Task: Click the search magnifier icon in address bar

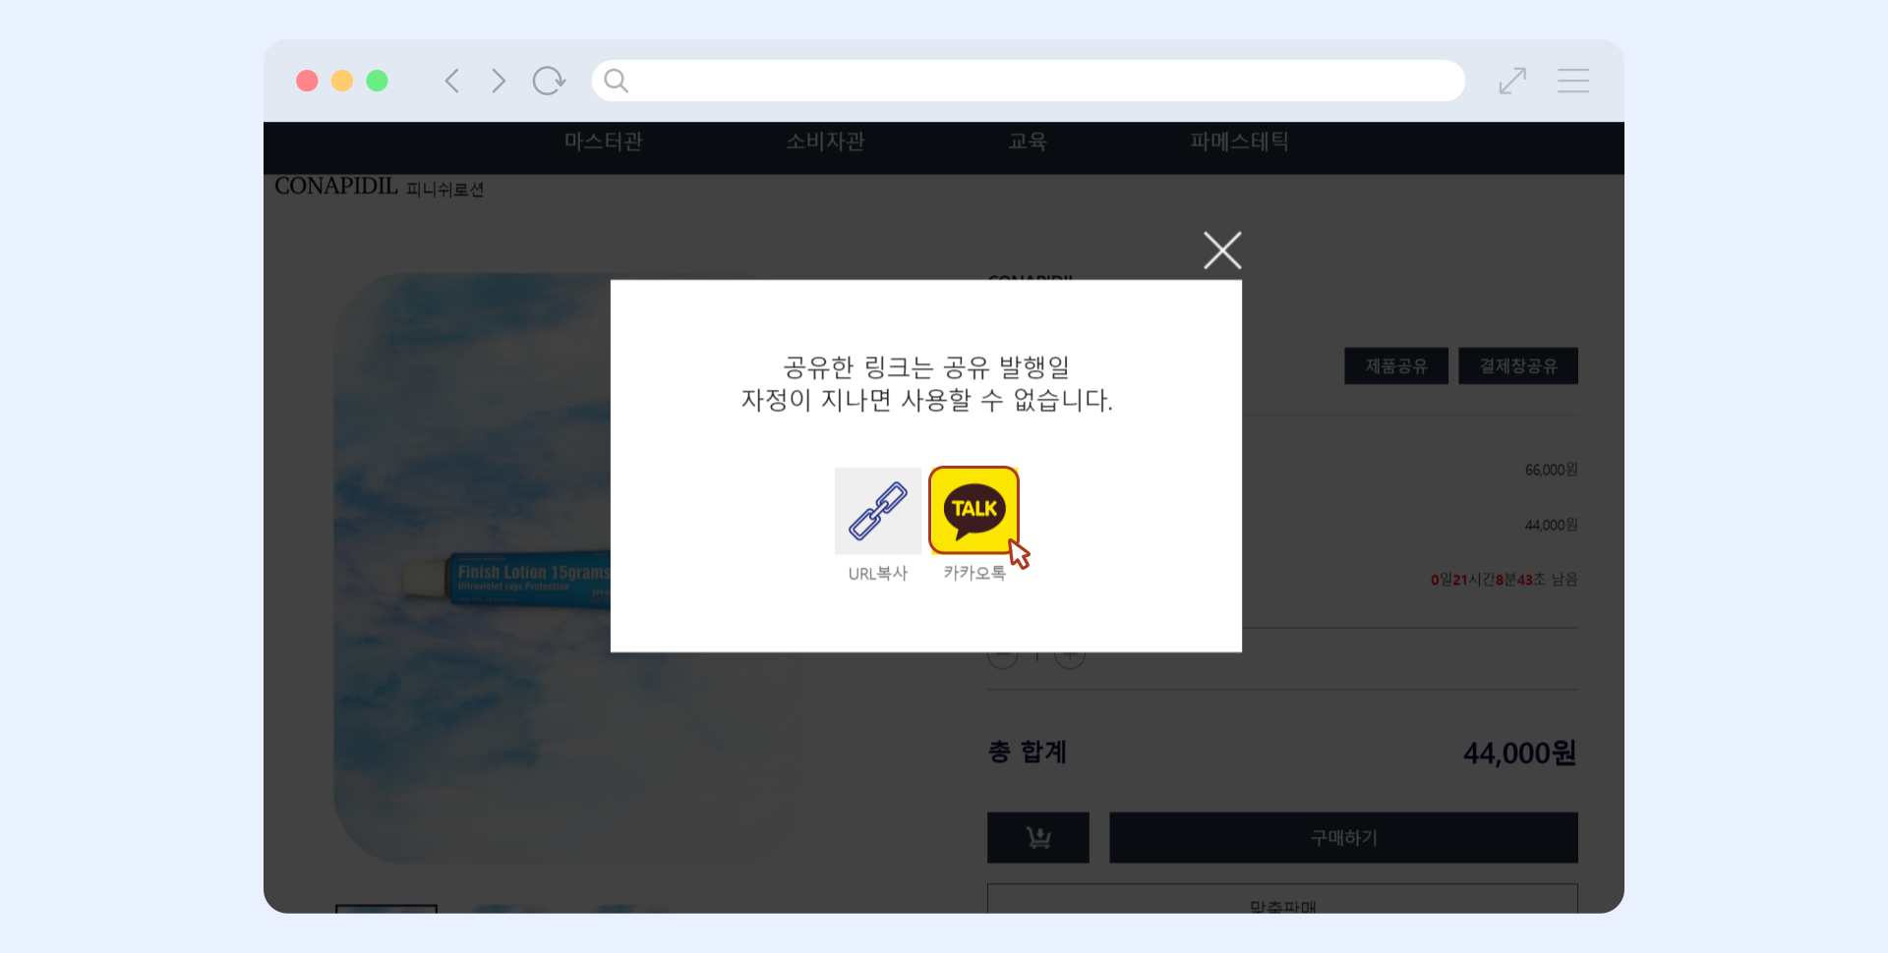Action: point(616,81)
